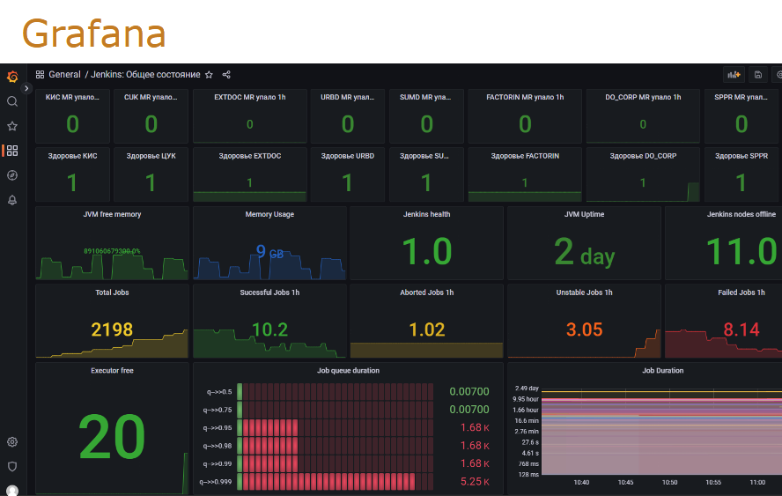This screenshot has width=782, height=496.
Task: Click the Здоровье DO_CORP panel title
Action: [x=643, y=156]
